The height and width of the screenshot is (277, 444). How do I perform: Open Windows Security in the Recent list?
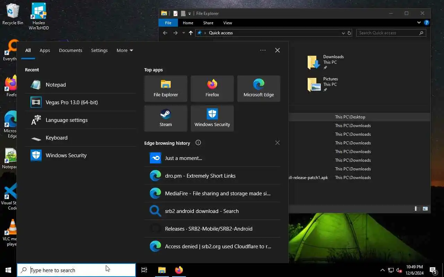pos(80,155)
